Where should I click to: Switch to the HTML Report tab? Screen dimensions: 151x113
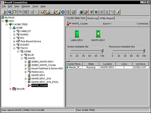[107, 18]
